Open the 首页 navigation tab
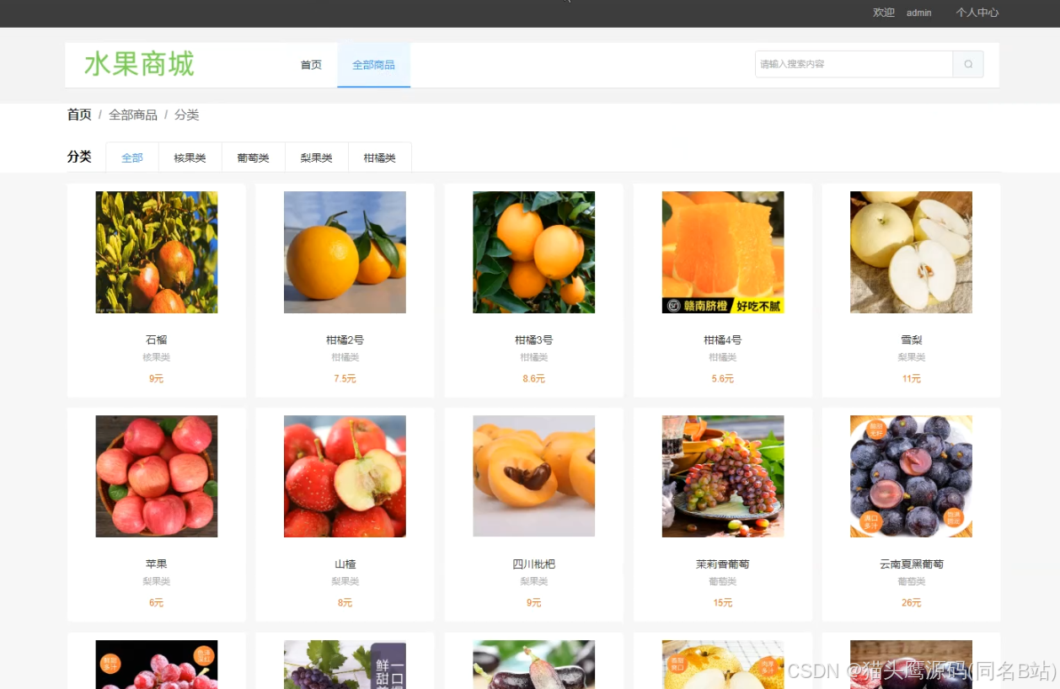1060x689 pixels. pyautogui.click(x=311, y=65)
